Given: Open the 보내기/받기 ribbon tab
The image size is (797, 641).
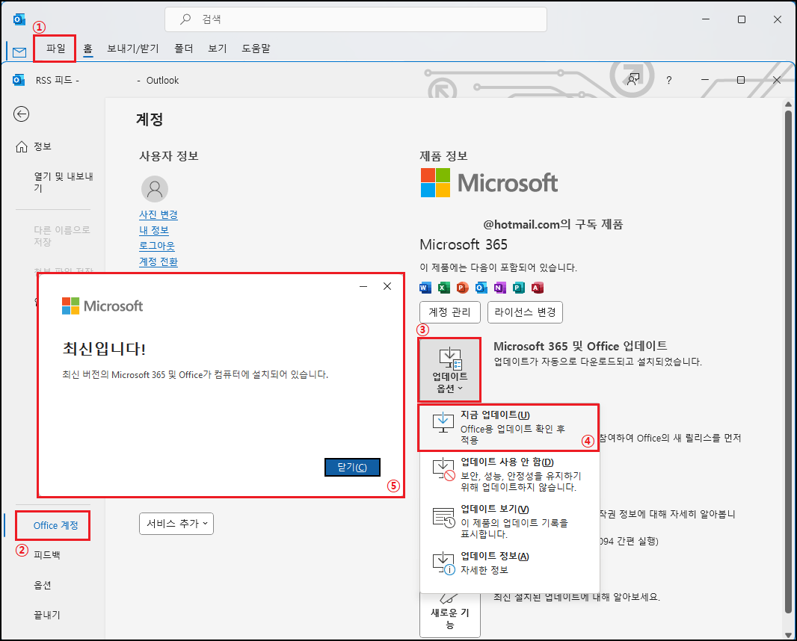Looking at the screenshot, I should click(133, 49).
